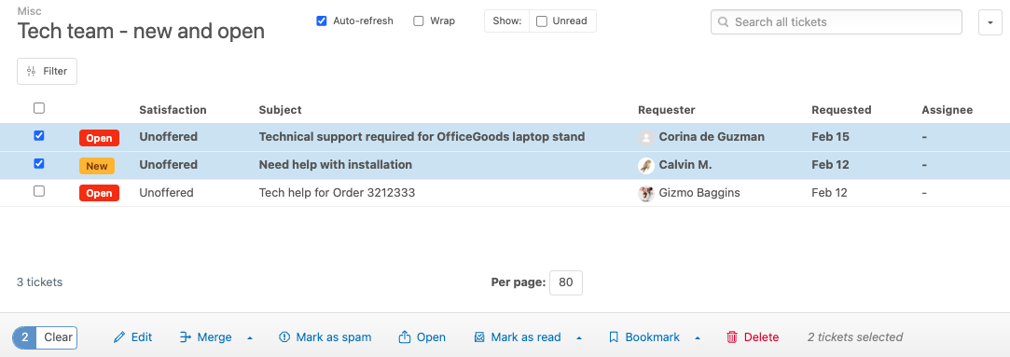Click Corina de Guzman's avatar

point(646,137)
